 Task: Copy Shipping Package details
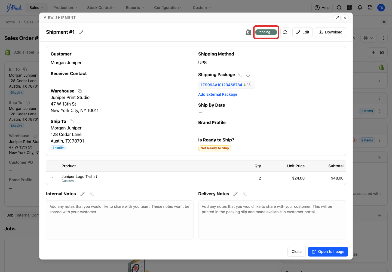[x=240, y=75]
